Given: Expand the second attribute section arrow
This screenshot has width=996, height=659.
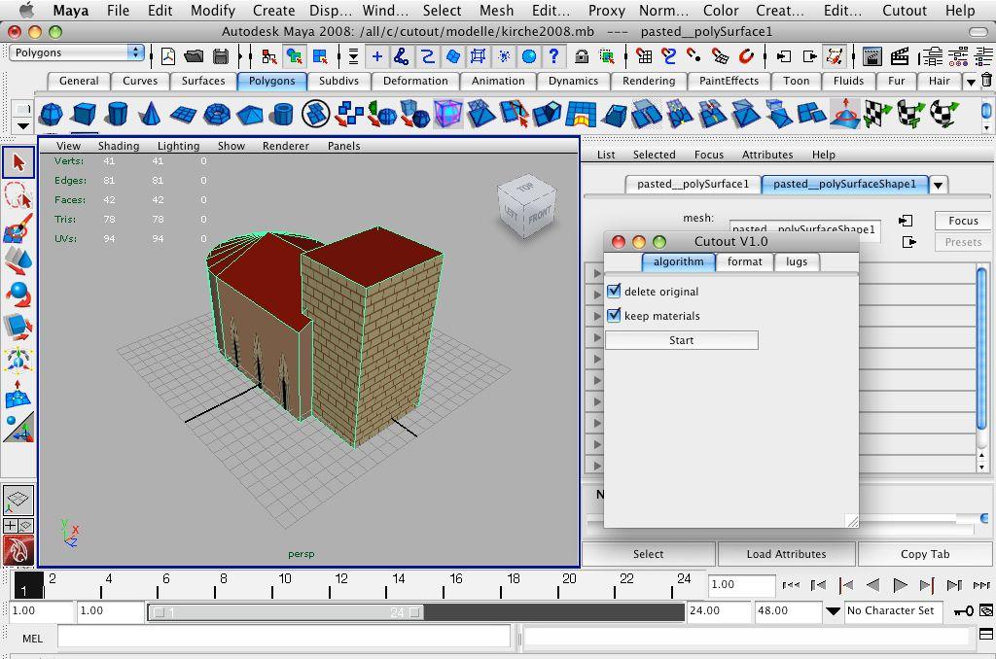Looking at the screenshot, I should [596, 295].
